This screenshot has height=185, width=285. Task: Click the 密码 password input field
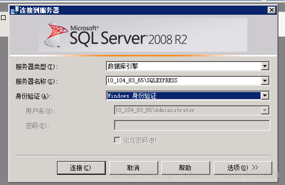[192, 125]
